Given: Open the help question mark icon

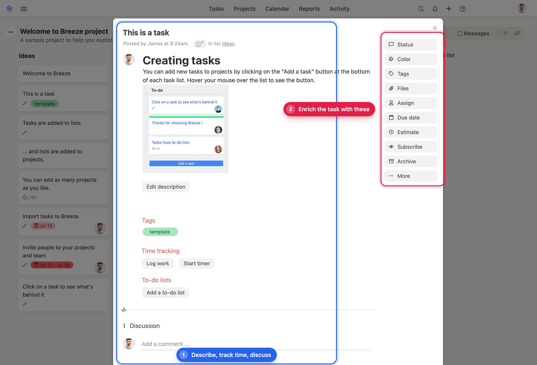Looking at the screenshot, I should click(x=462, y=9).
